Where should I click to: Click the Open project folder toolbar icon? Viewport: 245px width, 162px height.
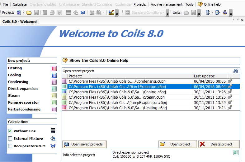tap(29, 12)
